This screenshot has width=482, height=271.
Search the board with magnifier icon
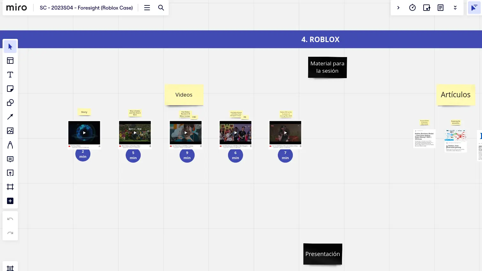(x=161, y=8)
